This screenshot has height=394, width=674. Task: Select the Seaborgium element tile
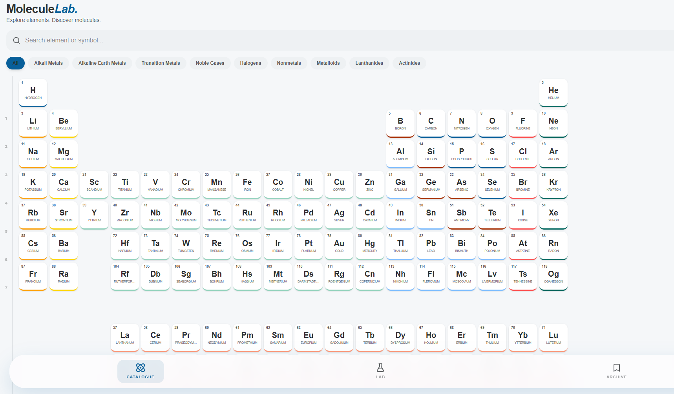[186, 276]
